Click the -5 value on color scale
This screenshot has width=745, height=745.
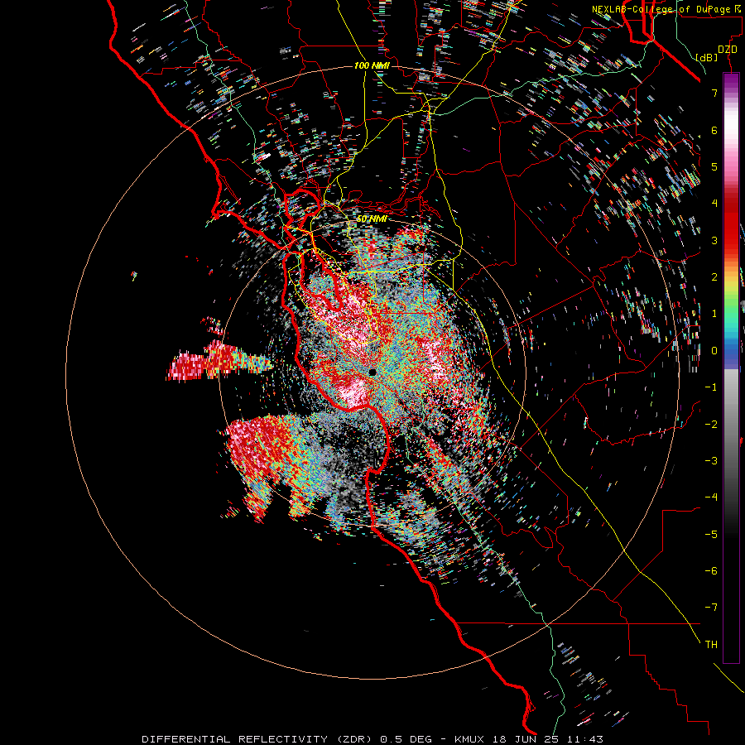click(x=711, y=535)
